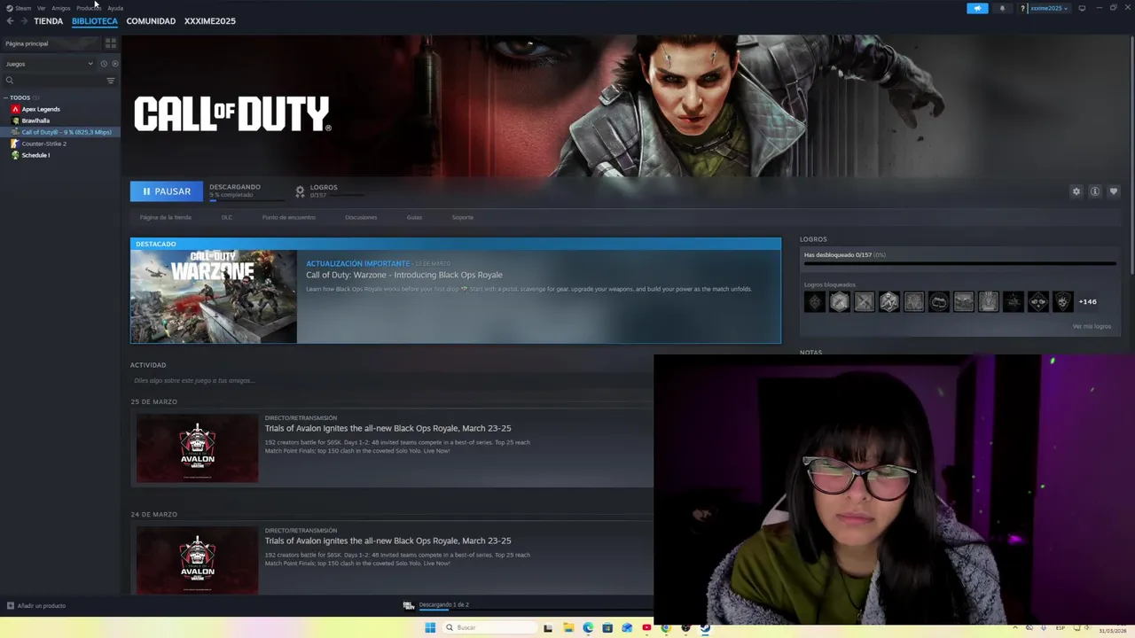Open the Windows Start menu
1135x638 pixels.
(x=430, y=627)
